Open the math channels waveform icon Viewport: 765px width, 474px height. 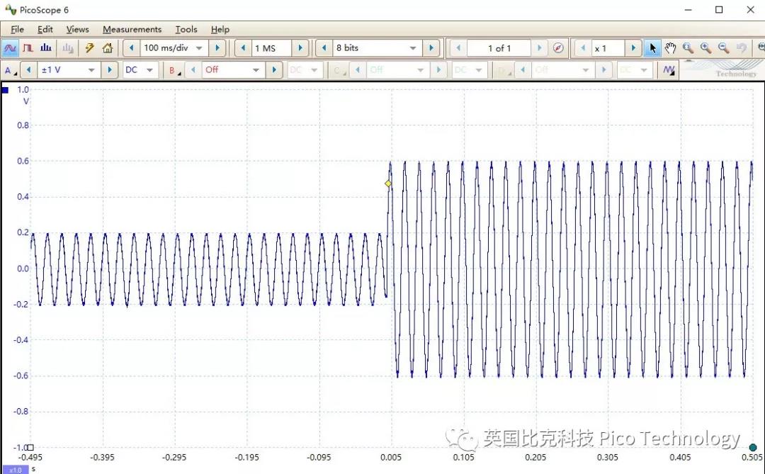tap(669, 69)
